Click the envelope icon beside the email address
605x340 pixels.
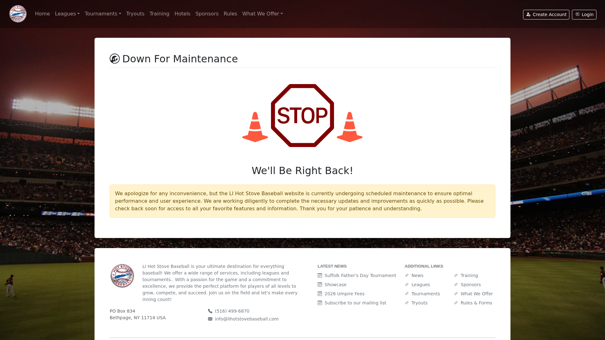[x=210, y=319]
